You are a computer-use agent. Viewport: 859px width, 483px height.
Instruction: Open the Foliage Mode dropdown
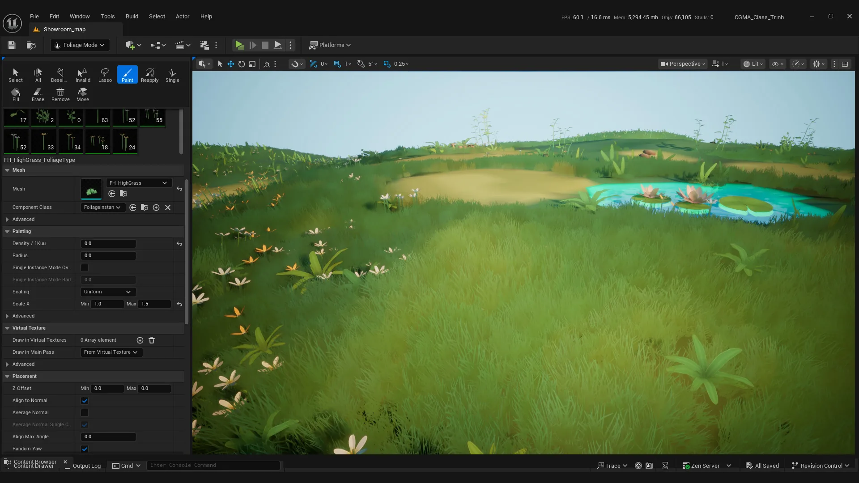click(80, 45)
